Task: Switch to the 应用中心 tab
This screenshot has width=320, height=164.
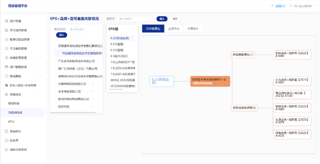Action: pyautogui.click(x=174, y=29)
